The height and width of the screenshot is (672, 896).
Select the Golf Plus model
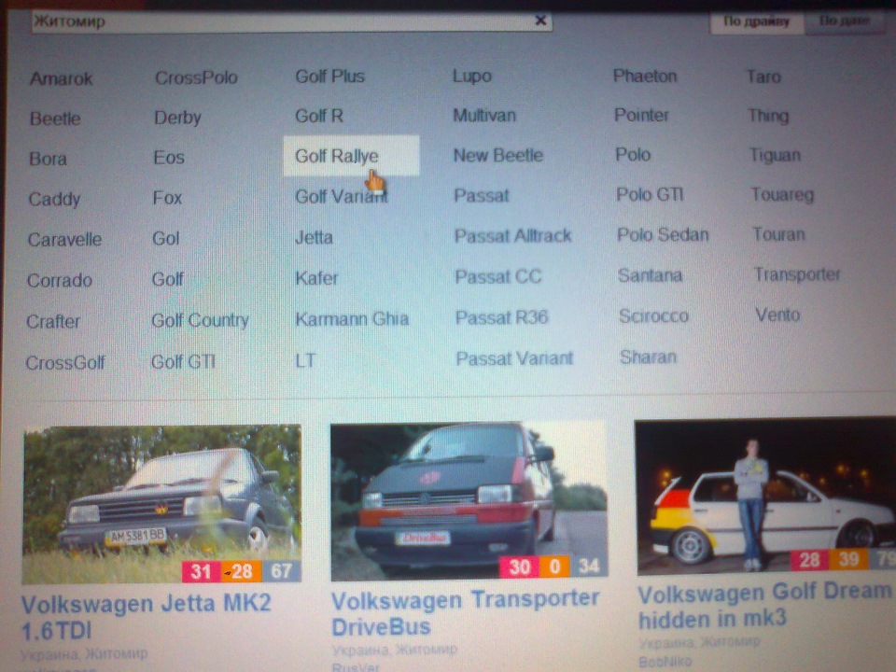tap(329, 76)
